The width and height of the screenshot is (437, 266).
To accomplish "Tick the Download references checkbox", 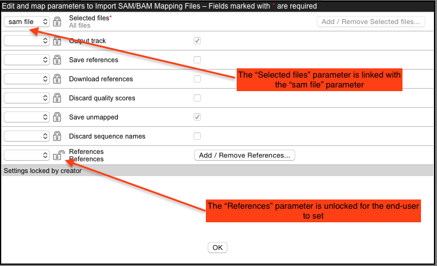I will click(197, 79).
